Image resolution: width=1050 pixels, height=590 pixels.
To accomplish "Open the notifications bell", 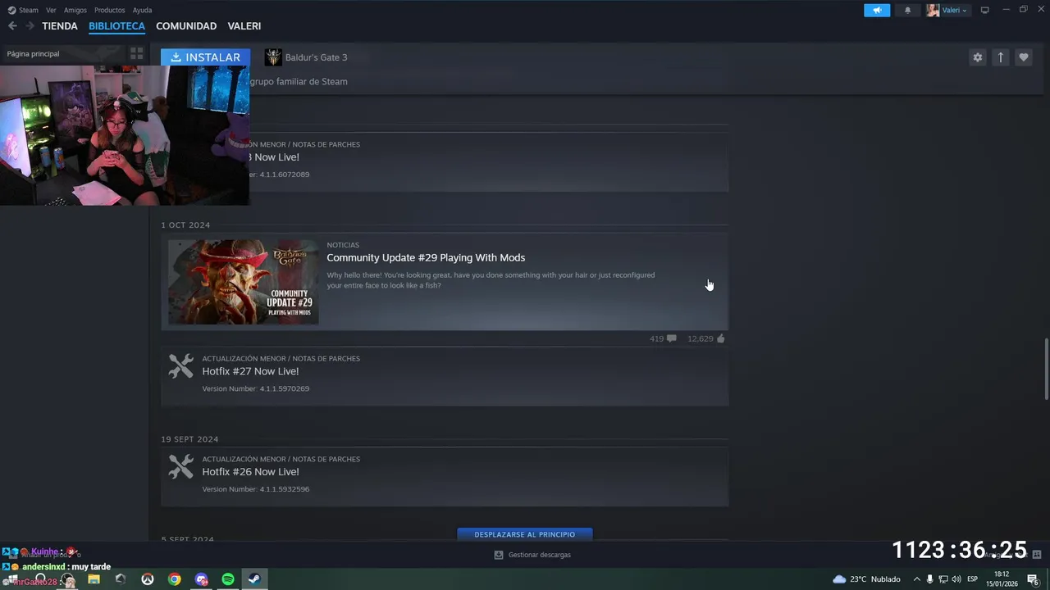I will point(907,10).
